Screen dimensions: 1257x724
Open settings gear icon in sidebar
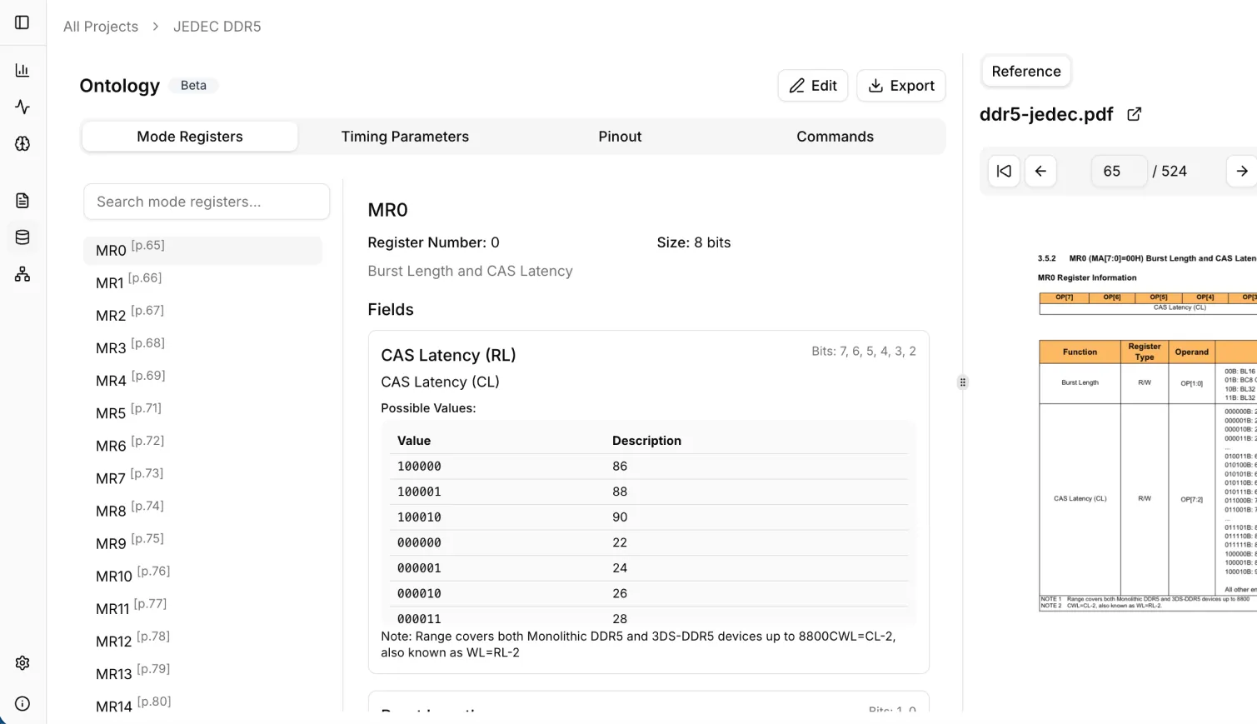tap(22, 663)
